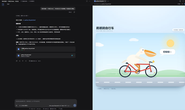Switch to the first (active) chat tab
Image resolution: width=185 pixels, height=110 pixels.
coord(3,4)
